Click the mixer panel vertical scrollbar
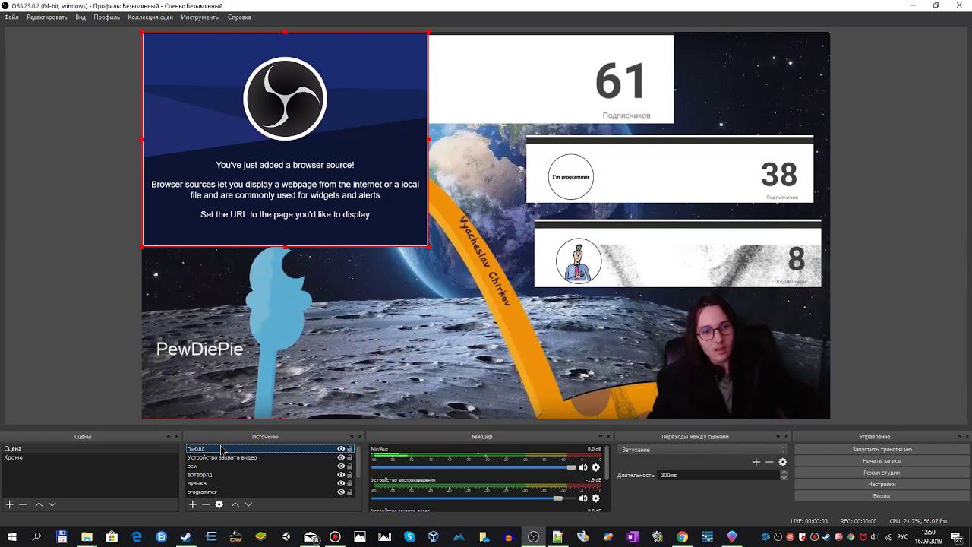972x547 pixels. pos(608,463)
